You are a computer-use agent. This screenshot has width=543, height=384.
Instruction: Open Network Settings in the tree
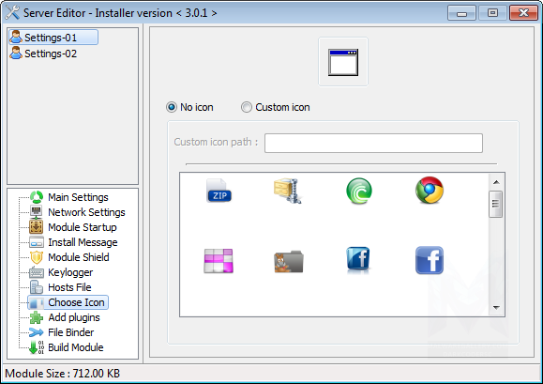pos(86,212)
